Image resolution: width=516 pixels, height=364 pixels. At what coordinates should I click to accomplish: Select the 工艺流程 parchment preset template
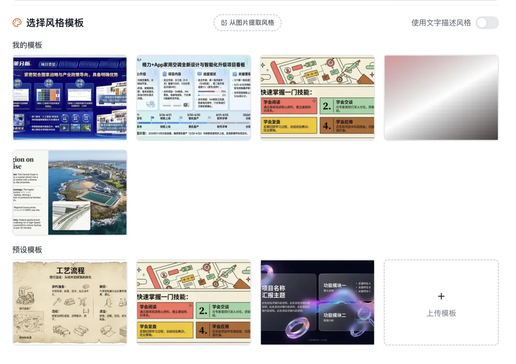70,302
